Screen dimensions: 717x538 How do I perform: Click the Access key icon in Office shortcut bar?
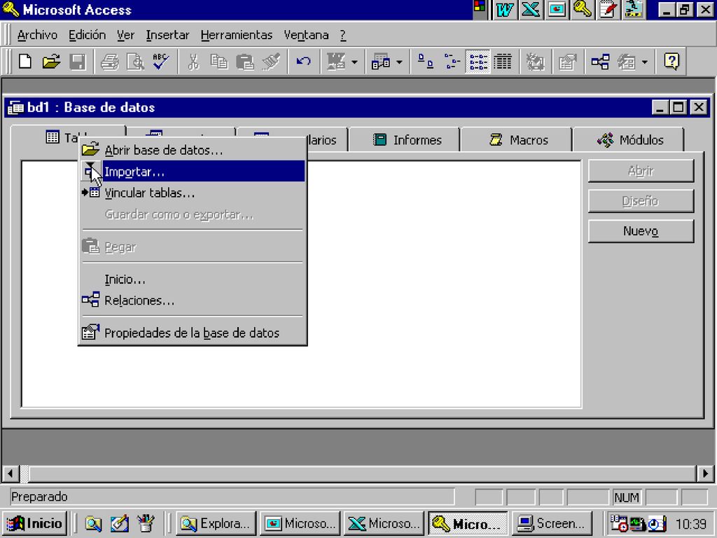click(x=582, y=10)
